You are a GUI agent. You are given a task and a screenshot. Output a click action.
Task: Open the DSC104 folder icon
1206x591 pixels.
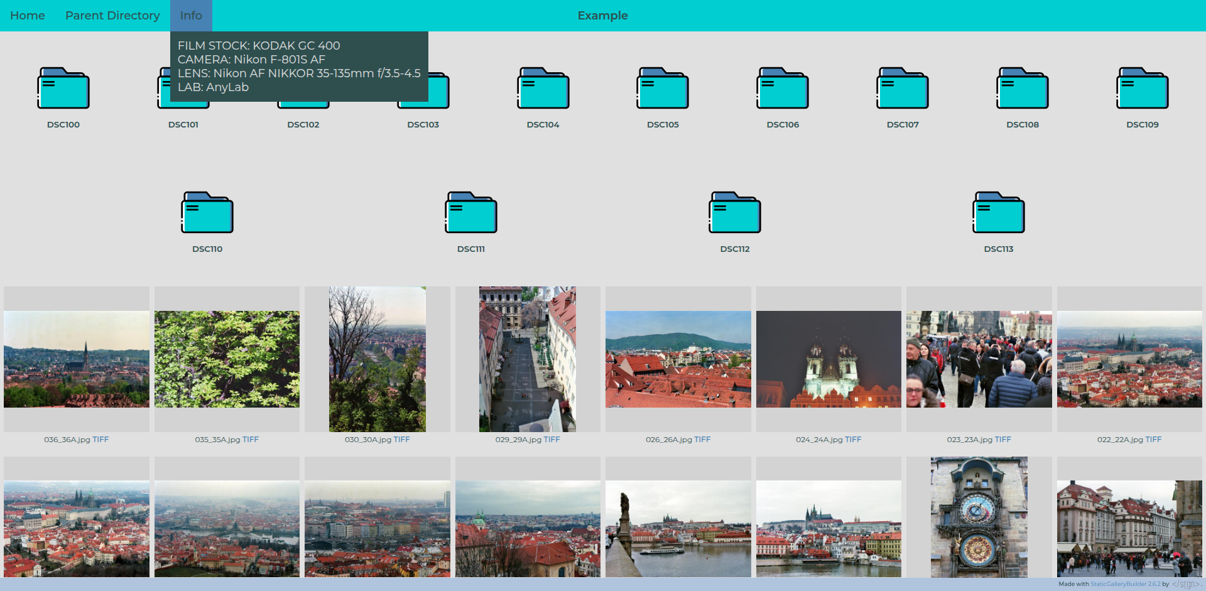pyautogui.click(x=543, y=89)
